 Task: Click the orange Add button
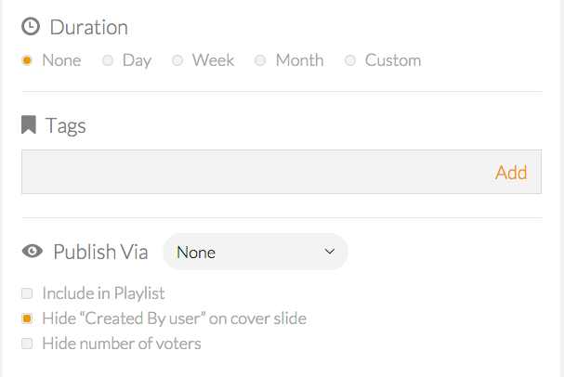pyautogui.click(x=511, y=173)
